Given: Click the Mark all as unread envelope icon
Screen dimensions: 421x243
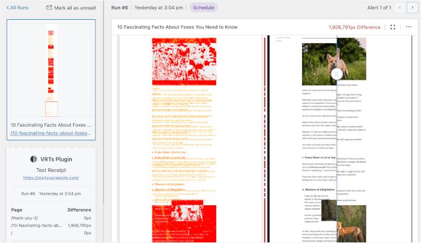Looking at the screenshot, I should point(49,7).
